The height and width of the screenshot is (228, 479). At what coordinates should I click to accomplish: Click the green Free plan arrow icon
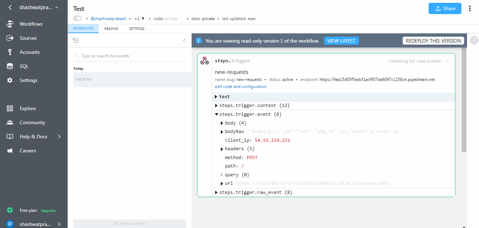tap(10, 210)
